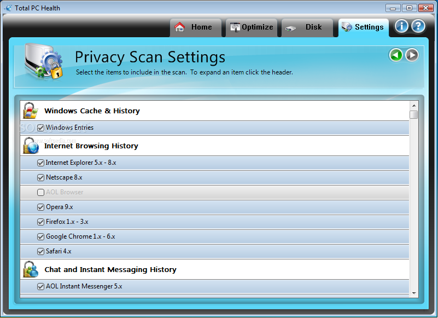Image resolution: width=438 pixels, height=318 pixels.
Task: Click the gear icon on the Settings tab
Action: 347,27
